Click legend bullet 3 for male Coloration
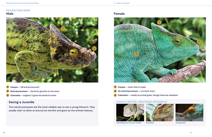 [8, 95]
